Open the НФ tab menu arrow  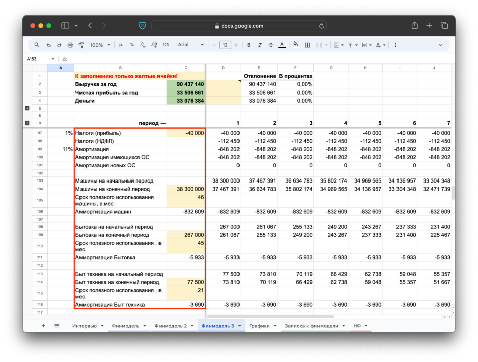(366, 326)
